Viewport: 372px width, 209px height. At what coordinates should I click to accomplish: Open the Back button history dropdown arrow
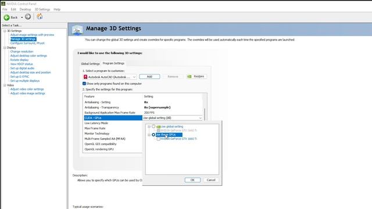[x=22, y=17]
